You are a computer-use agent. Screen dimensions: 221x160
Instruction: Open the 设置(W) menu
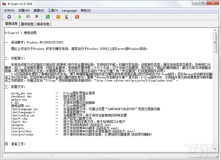pos(24,11)
